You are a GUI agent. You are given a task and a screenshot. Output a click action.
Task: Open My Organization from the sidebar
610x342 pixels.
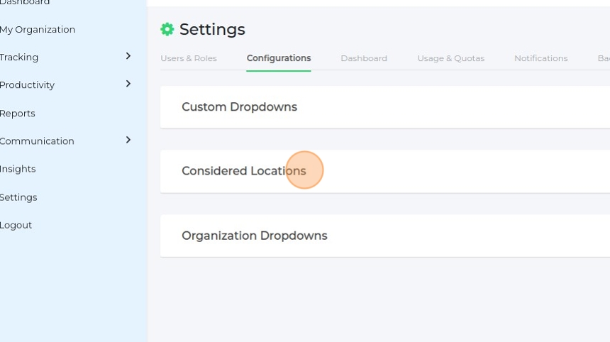point(38,29)
